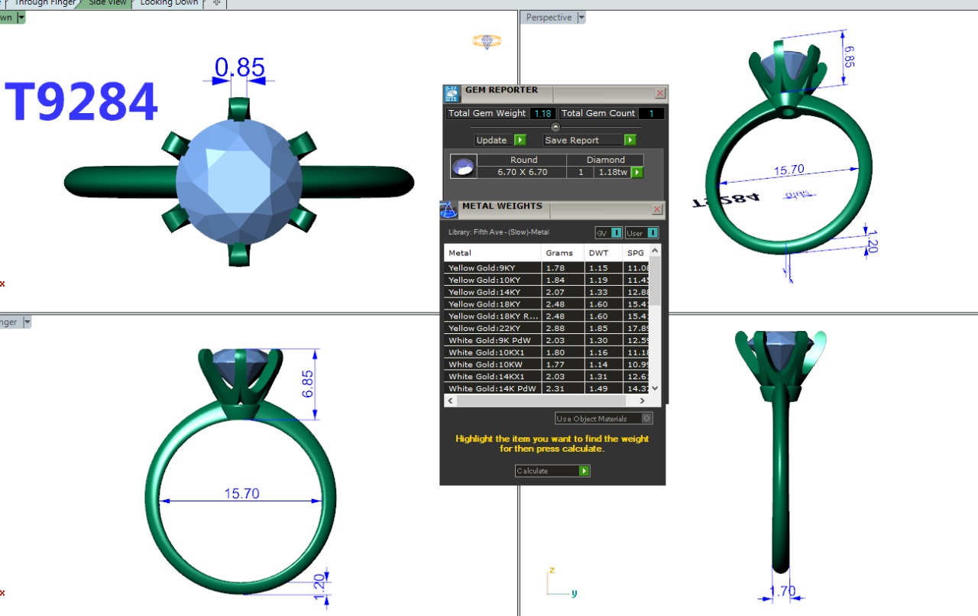Click the Metal Weights scale icon
Screen dimensions: 978x616
pyautogui.click(x=449, y=209)
